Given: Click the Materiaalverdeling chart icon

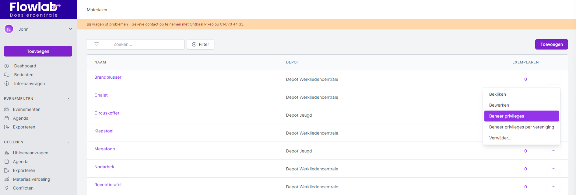Looking at the screenshot, I should pos(7,179).
